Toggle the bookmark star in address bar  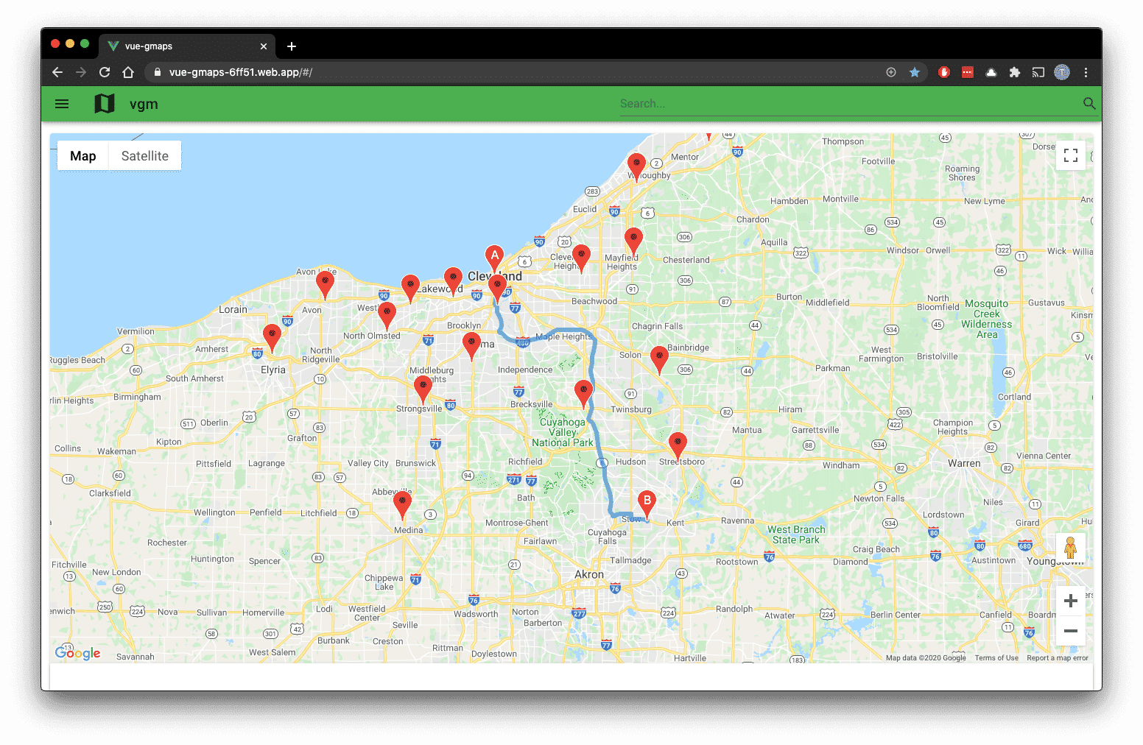915,72
